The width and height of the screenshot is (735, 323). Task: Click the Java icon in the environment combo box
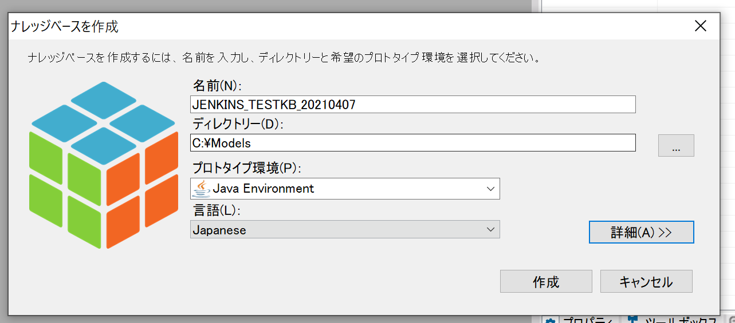click(x=201, y=189)
